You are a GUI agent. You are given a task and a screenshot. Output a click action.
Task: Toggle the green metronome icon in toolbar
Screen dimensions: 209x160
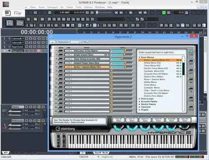coord(164,13)
